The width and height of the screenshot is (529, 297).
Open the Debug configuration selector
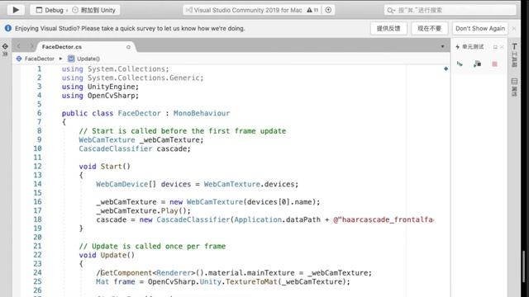click(50, 10)
